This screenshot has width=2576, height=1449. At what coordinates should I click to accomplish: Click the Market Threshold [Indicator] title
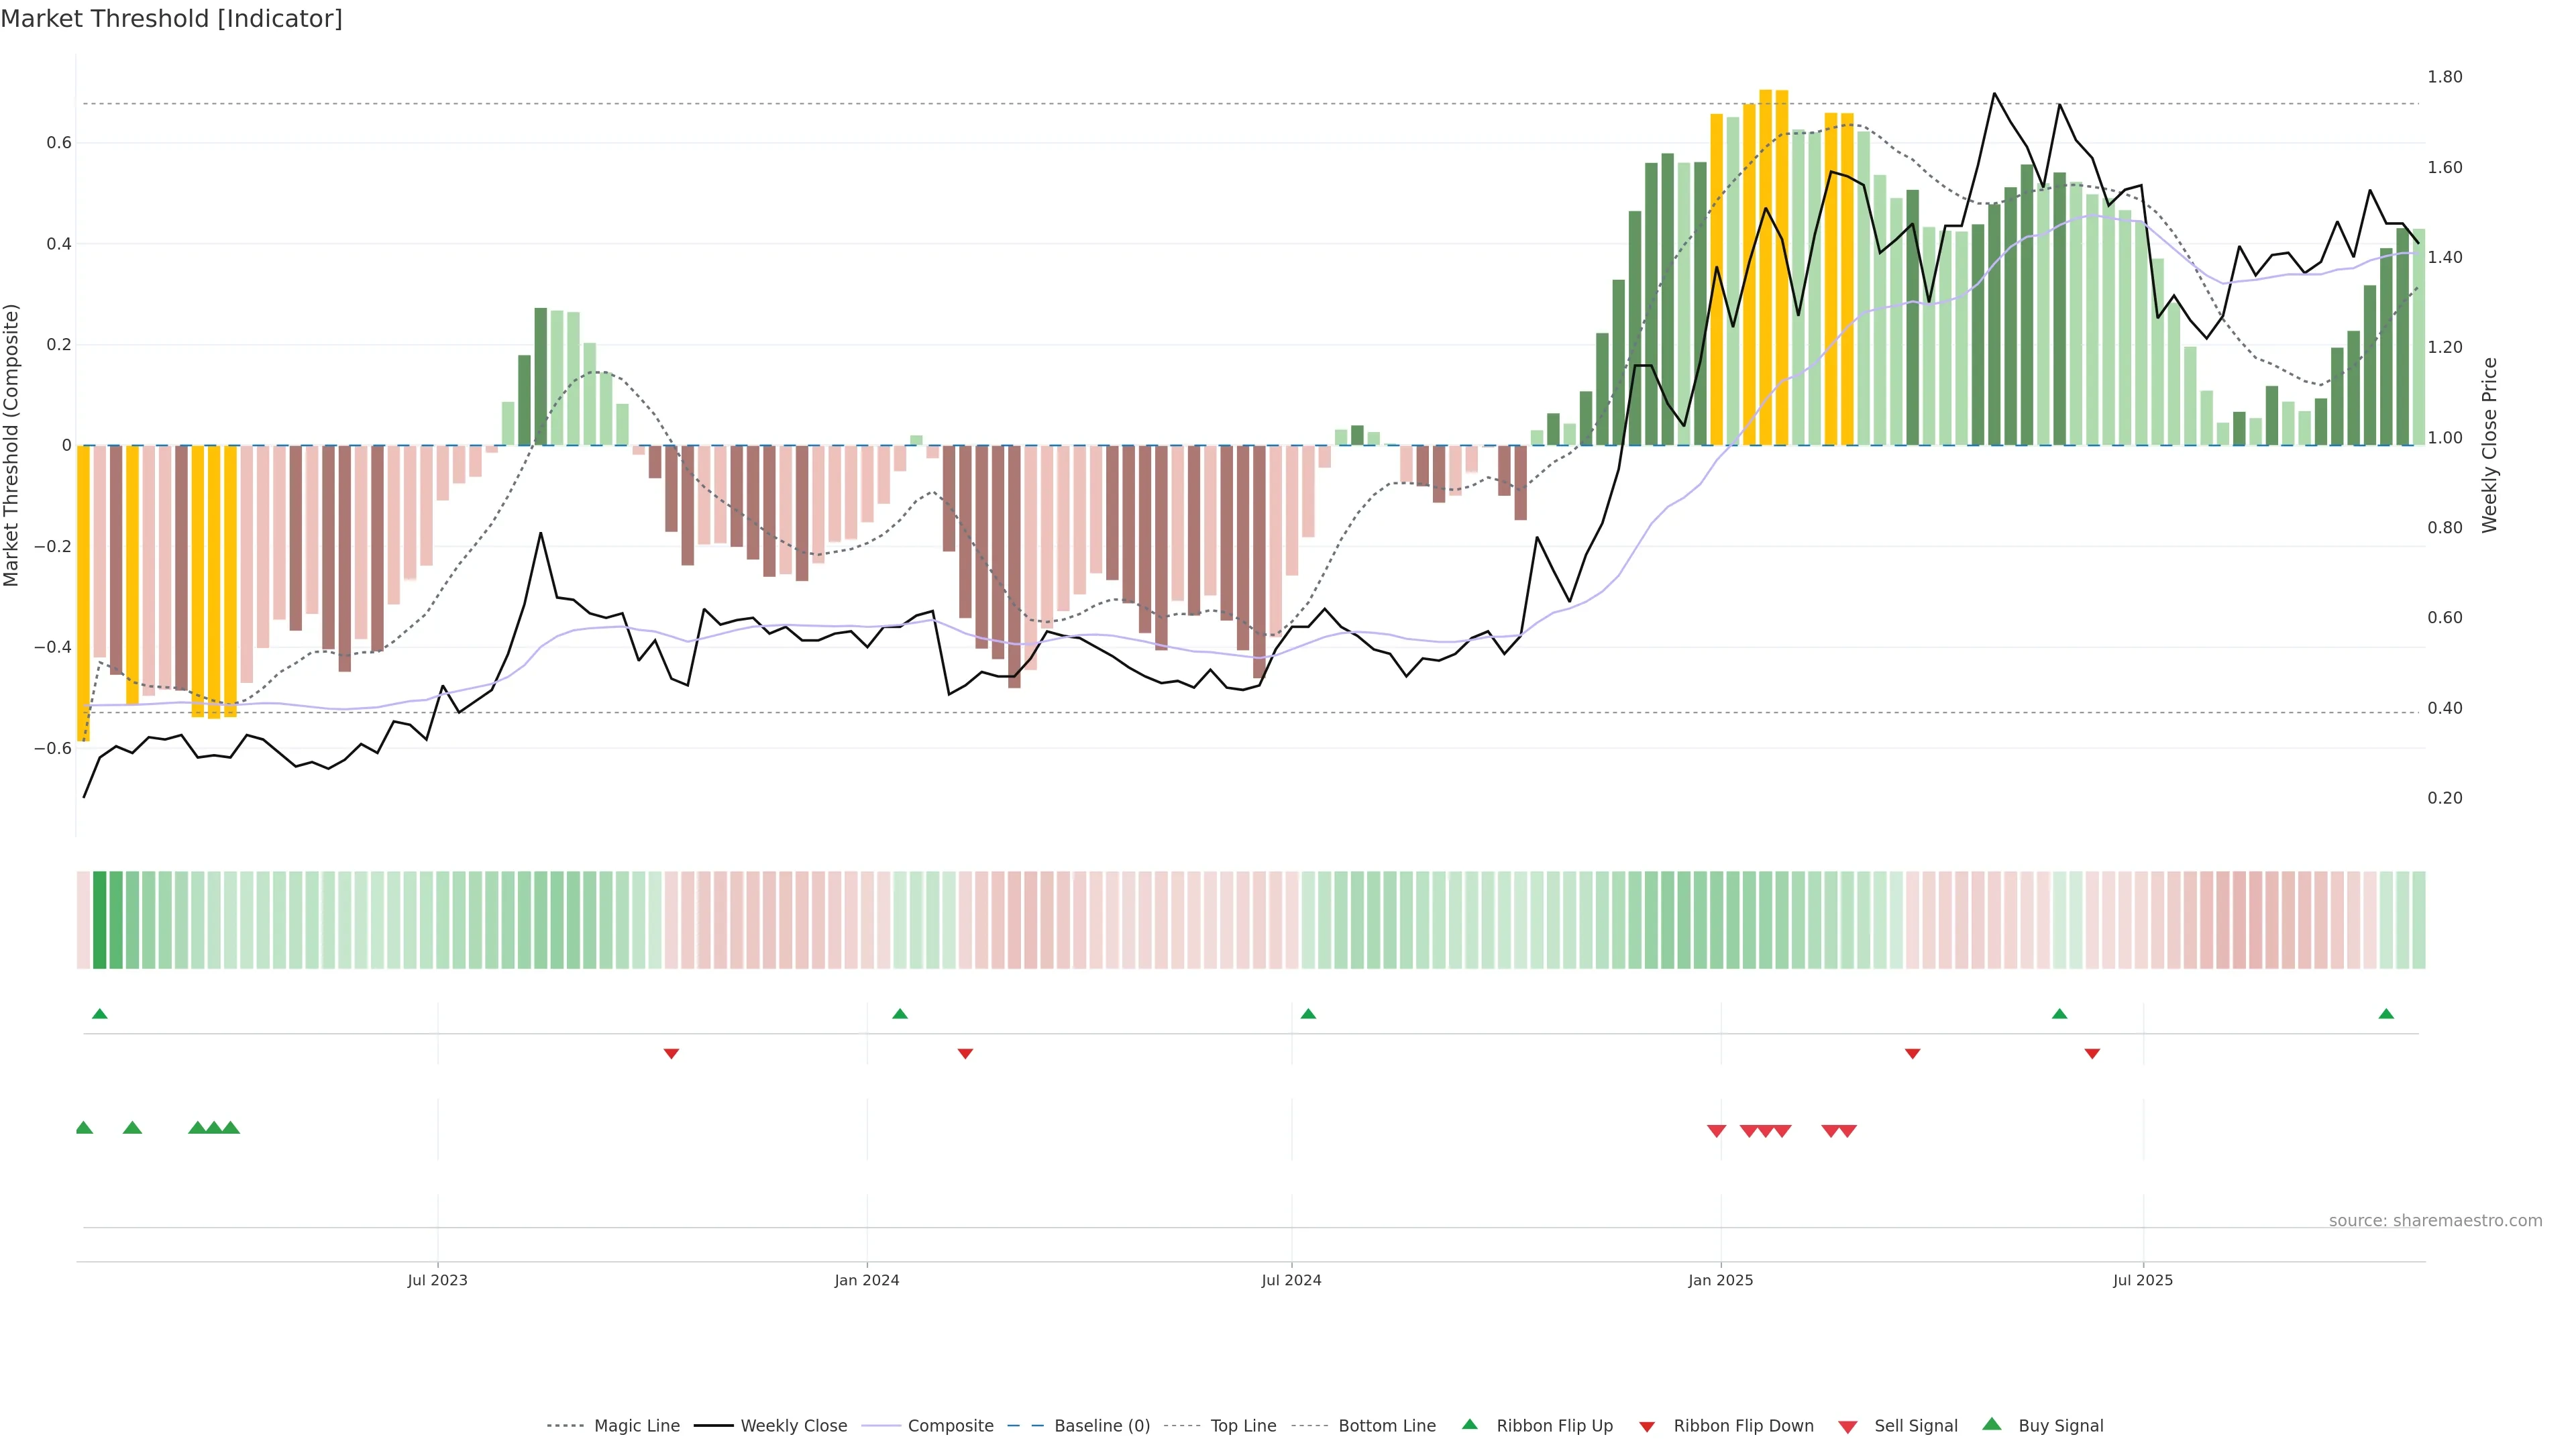[171, 19]
